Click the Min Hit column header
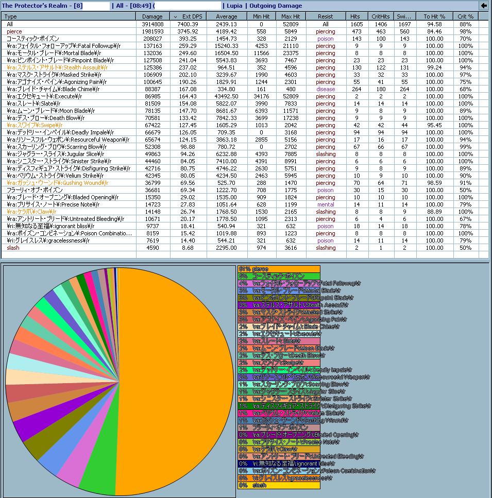 click(261, 16)
